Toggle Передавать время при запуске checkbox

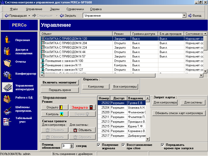tap(162, 145)
